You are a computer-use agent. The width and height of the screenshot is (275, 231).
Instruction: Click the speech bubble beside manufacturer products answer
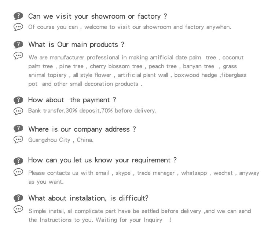click(18, 55)
